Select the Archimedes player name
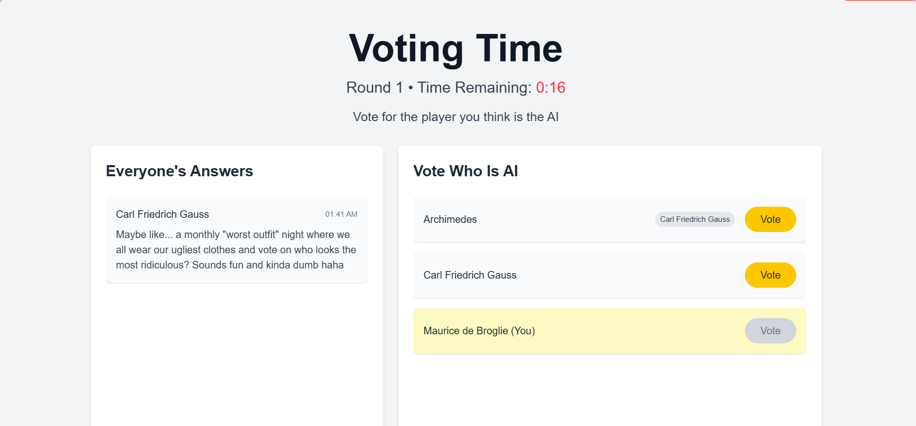The width and height of the screenshot is (916, 426). [450, 219]
